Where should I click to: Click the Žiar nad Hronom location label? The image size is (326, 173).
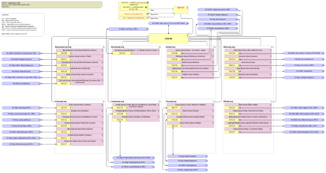(x=80, y=81)
